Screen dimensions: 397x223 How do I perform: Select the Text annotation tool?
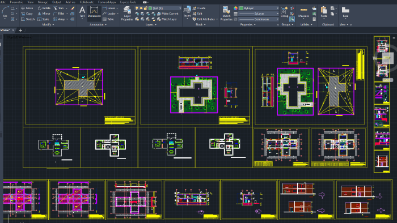82,12
